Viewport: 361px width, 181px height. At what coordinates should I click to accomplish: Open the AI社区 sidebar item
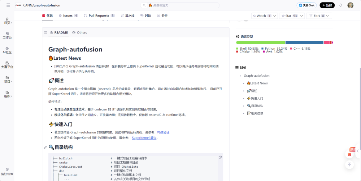tap(7, 50)
